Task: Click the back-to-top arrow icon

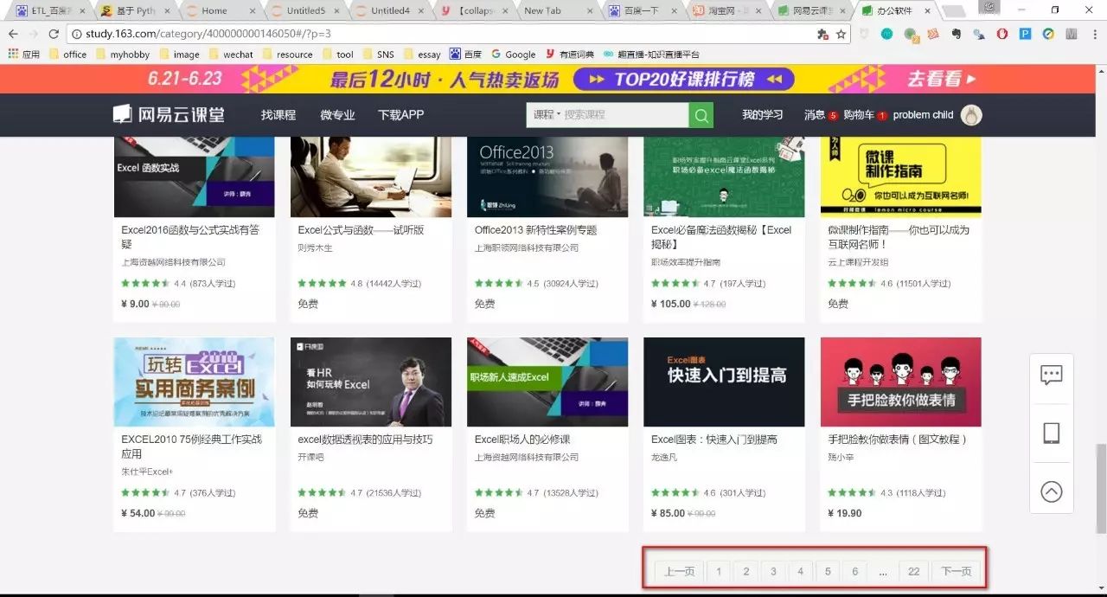Action: (x=1052, y=491)
